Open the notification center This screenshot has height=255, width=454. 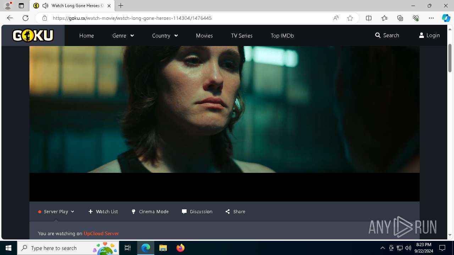[442, 248]
